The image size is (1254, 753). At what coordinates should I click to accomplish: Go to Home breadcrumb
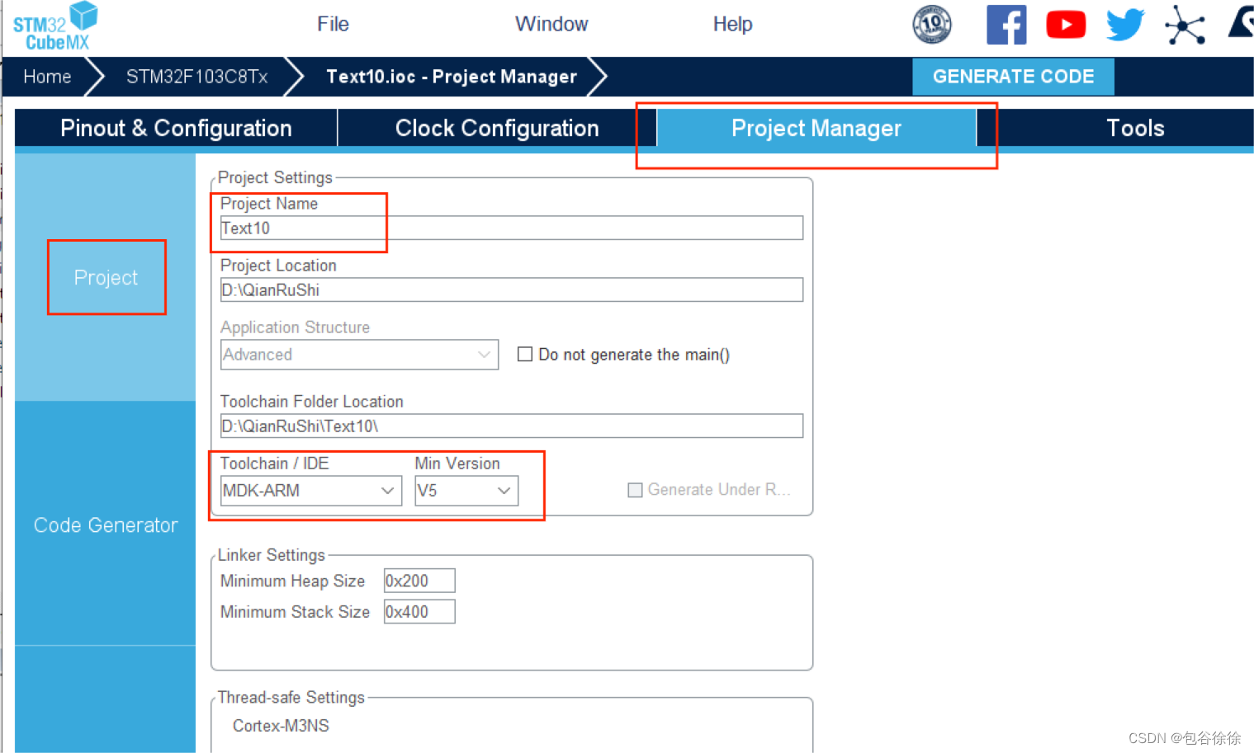click(47, 77)
